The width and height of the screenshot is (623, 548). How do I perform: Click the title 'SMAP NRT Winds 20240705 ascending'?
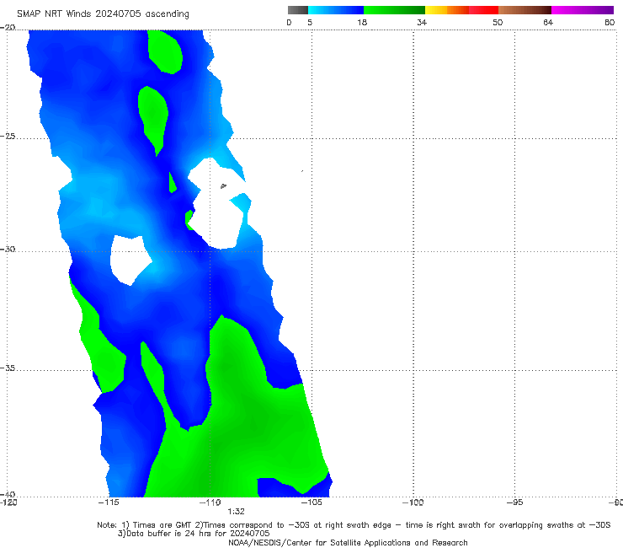[x=103, y=13]
